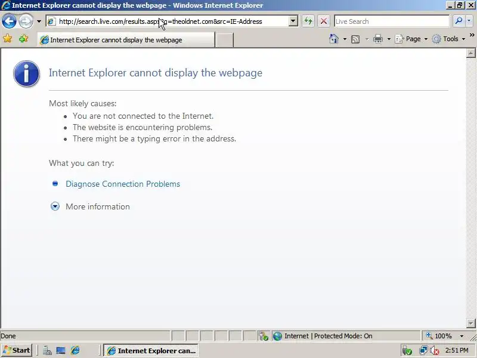Click the 'Done' status bar text
The width and height of the screenshot is (477, 358).
[x=8, y=336]
